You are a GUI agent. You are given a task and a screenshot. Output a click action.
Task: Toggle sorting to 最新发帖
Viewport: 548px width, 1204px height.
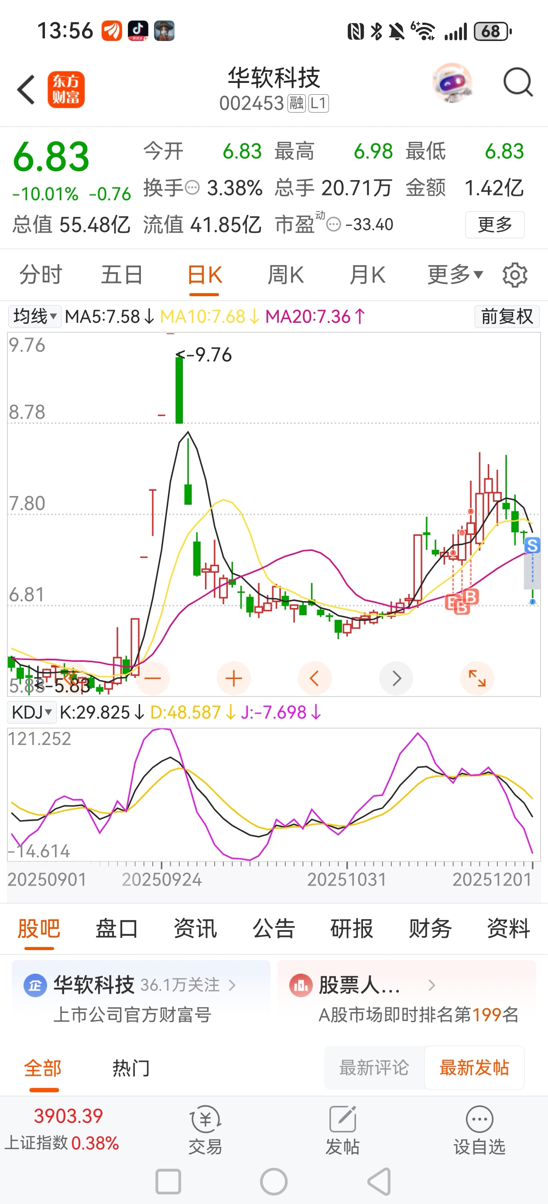[x=474, y=1067]
